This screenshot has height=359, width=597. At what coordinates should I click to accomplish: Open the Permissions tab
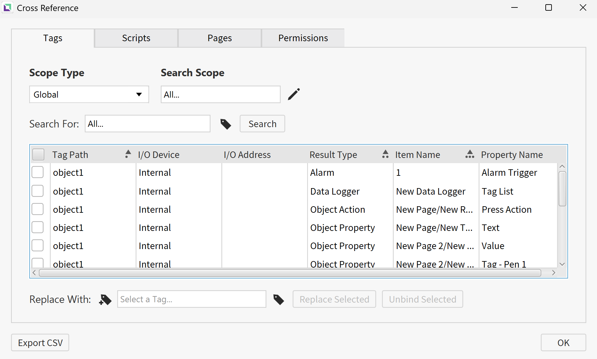[303, 38]
